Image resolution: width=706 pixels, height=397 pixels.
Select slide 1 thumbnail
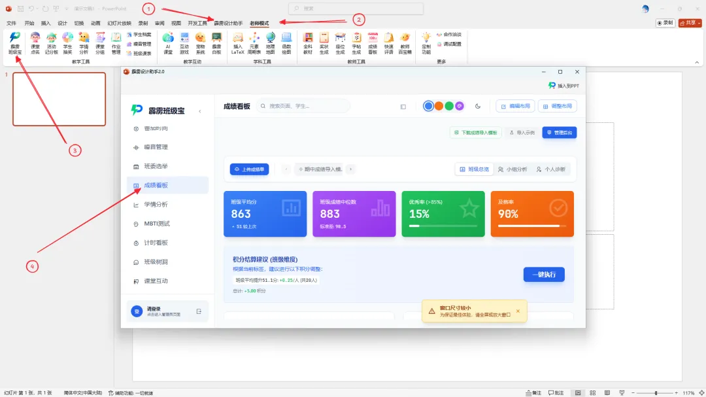pos(59,99)
